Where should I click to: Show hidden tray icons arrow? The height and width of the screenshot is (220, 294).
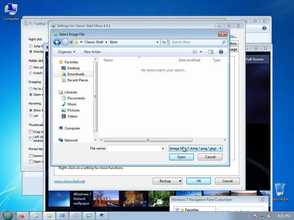coord(248,216)
